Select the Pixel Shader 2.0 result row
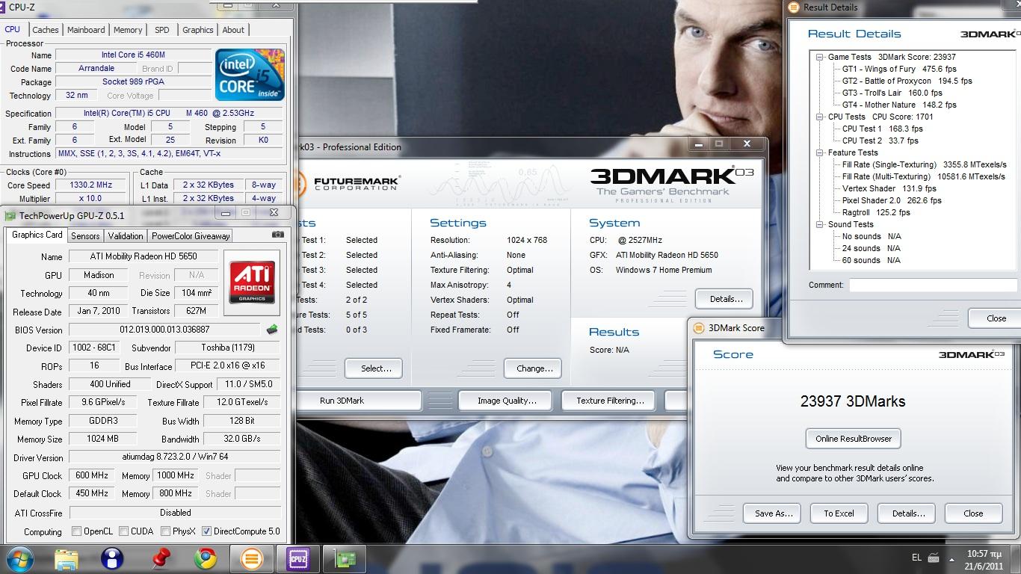Screen dimensions: 1021x574 [x=892, y=200]
